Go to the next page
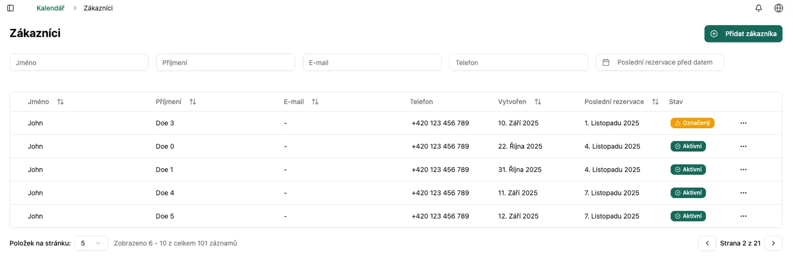The width and height of the screenshot is (793, 256). click(x=773, y=243)
